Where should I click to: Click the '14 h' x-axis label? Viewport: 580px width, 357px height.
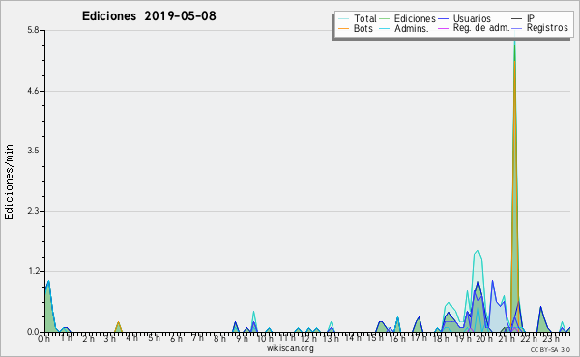353,338
